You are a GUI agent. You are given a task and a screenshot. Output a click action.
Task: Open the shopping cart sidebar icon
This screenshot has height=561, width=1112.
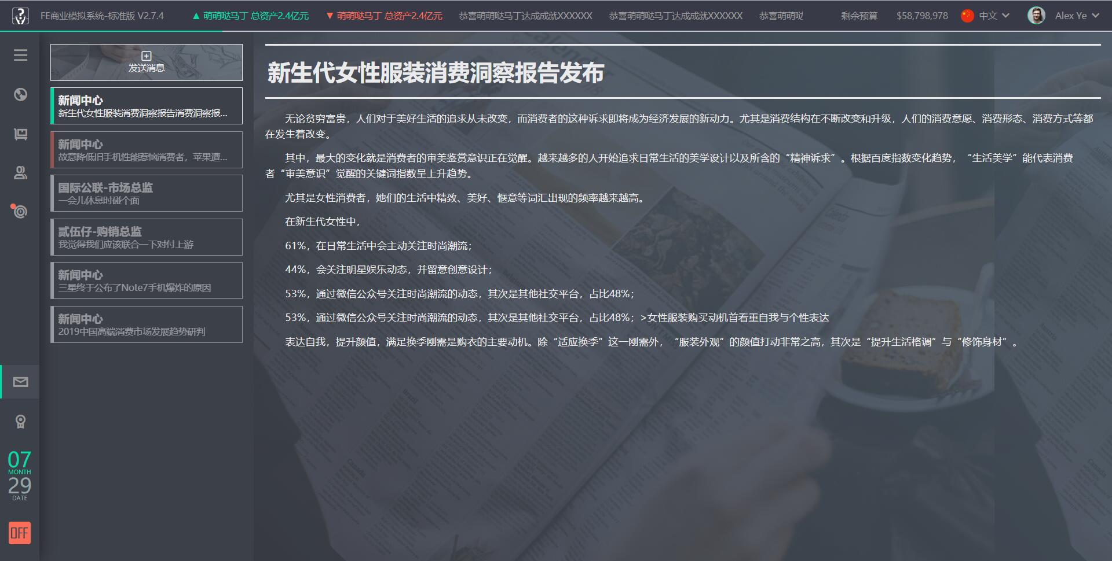[20, 134]
